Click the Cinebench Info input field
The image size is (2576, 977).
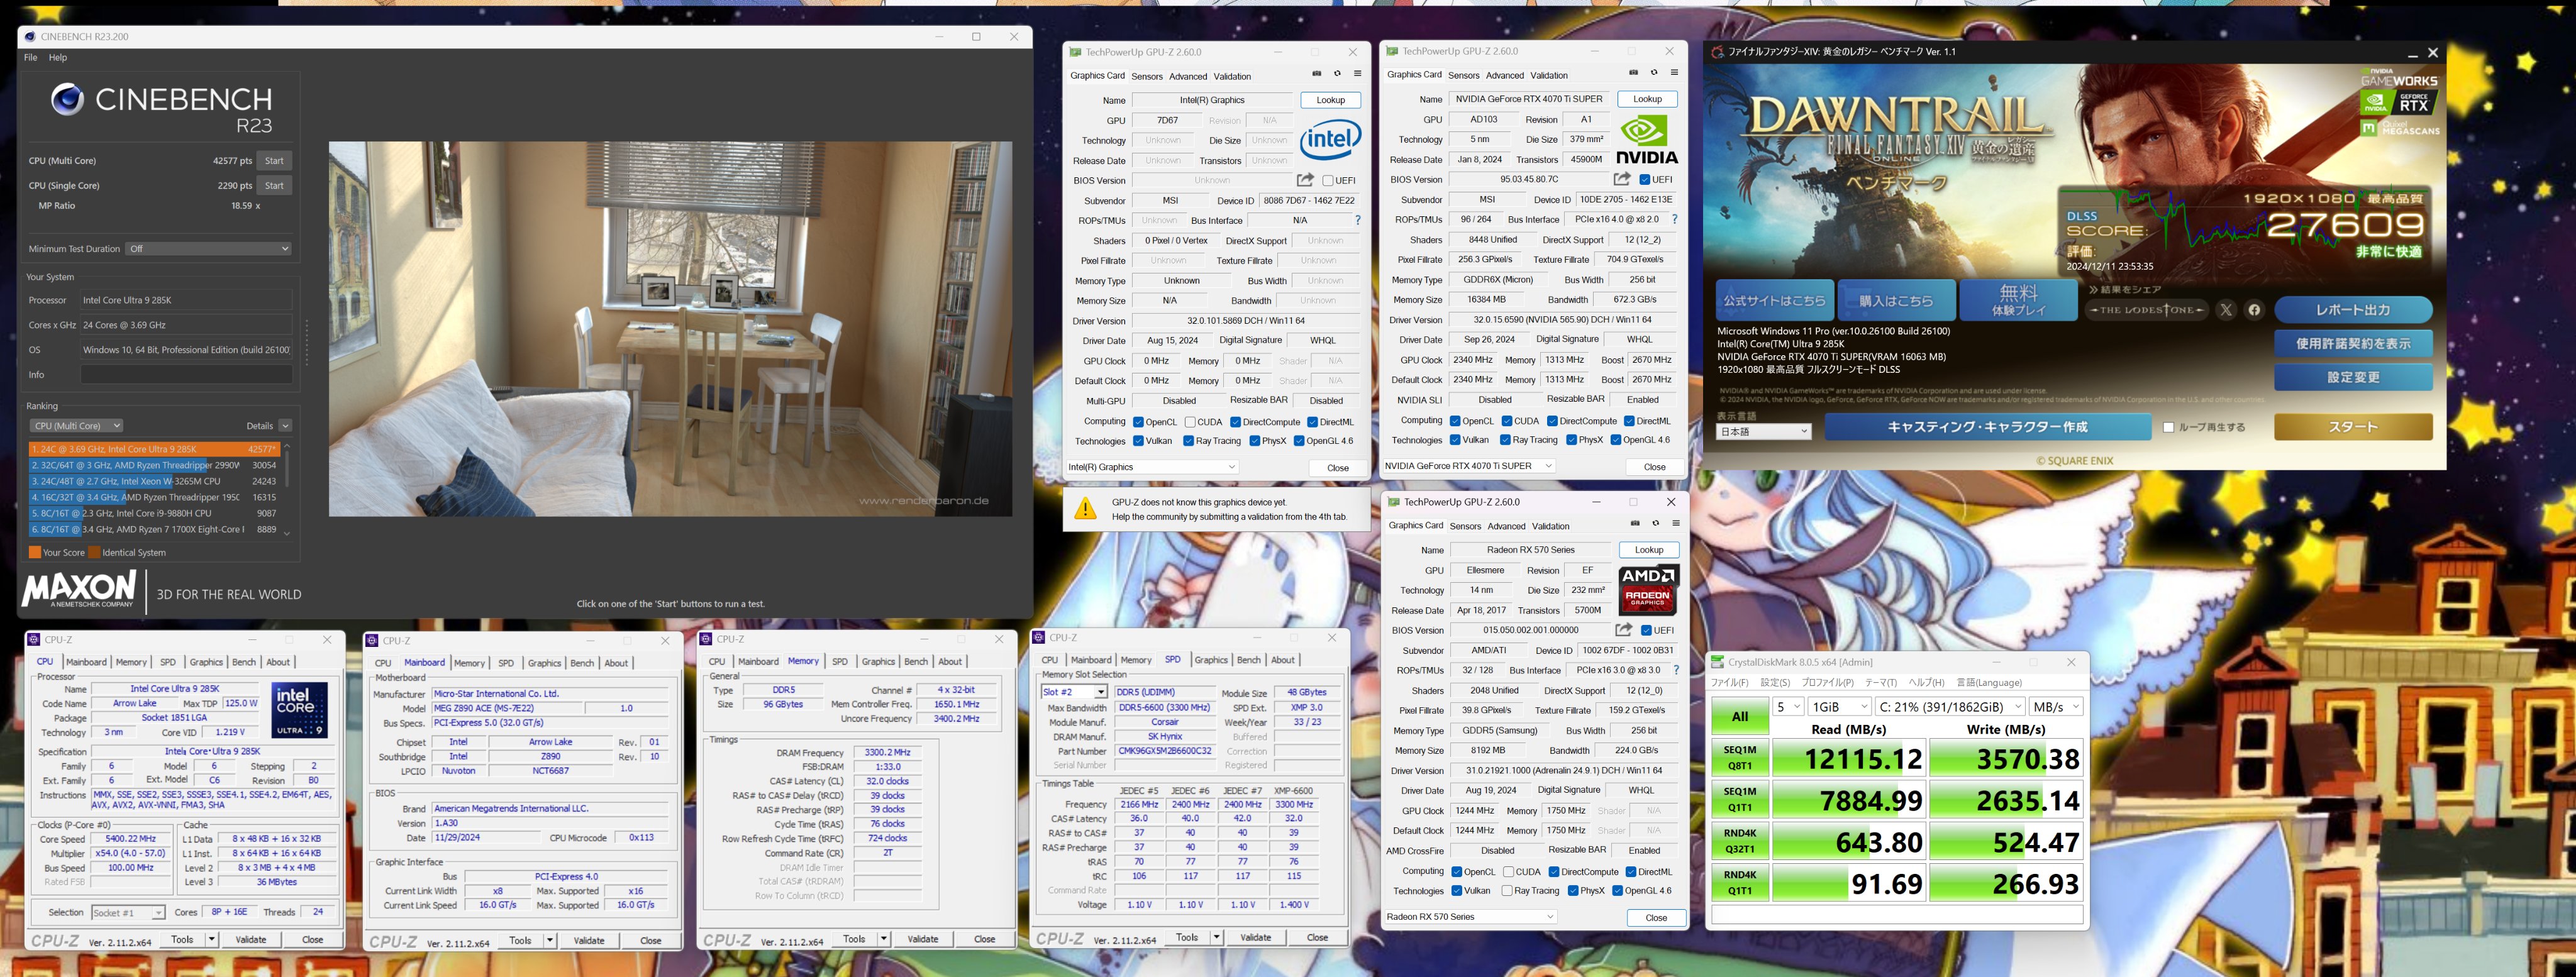[186, 375]
